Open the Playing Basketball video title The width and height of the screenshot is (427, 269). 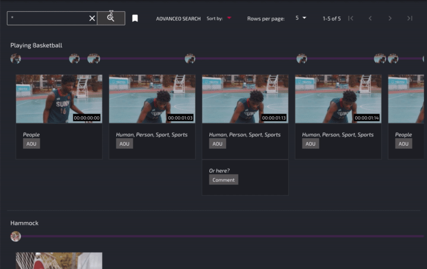(x=36, y=45)
